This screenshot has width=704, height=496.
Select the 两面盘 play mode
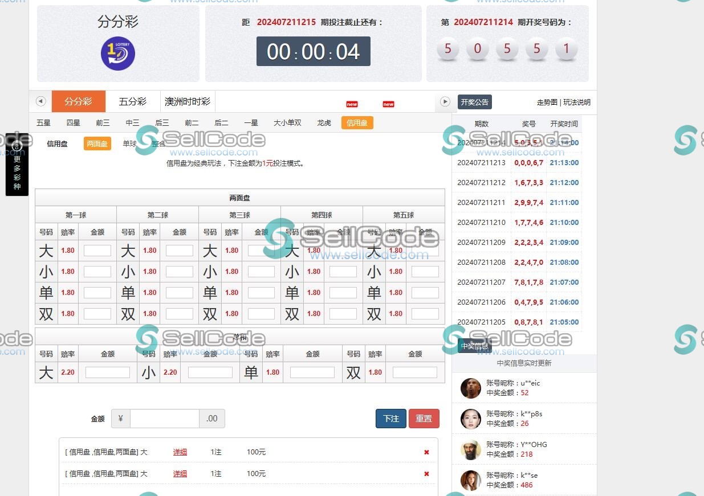coord(96,144)
